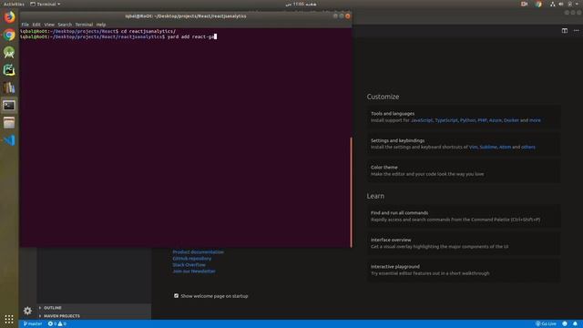The width and height of the screenshot is (583, 328).
Task: Open Firefox from the Ubuntu dock
Action: point(9,17)
